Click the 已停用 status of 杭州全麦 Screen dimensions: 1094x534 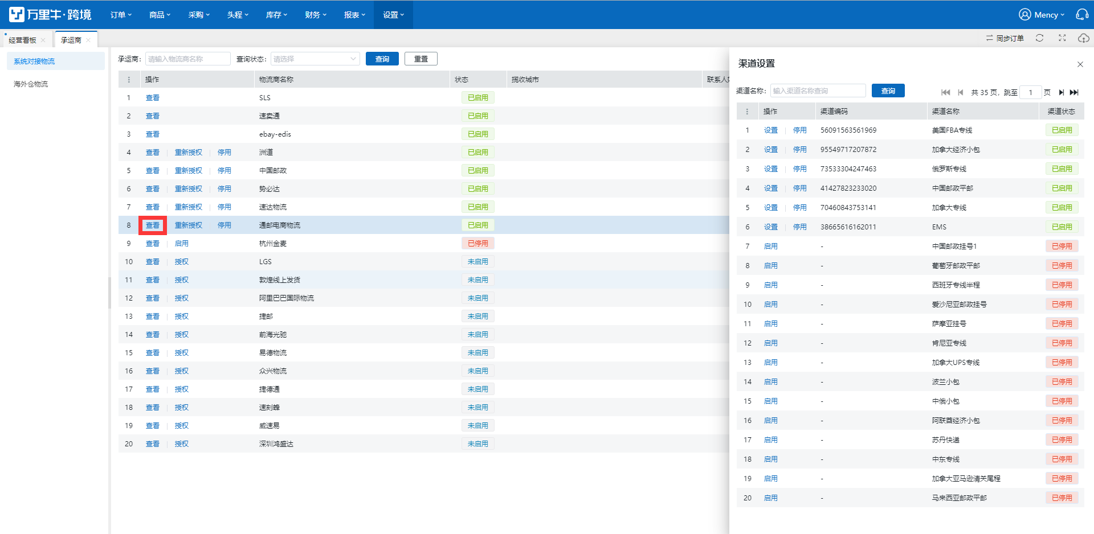478,244
